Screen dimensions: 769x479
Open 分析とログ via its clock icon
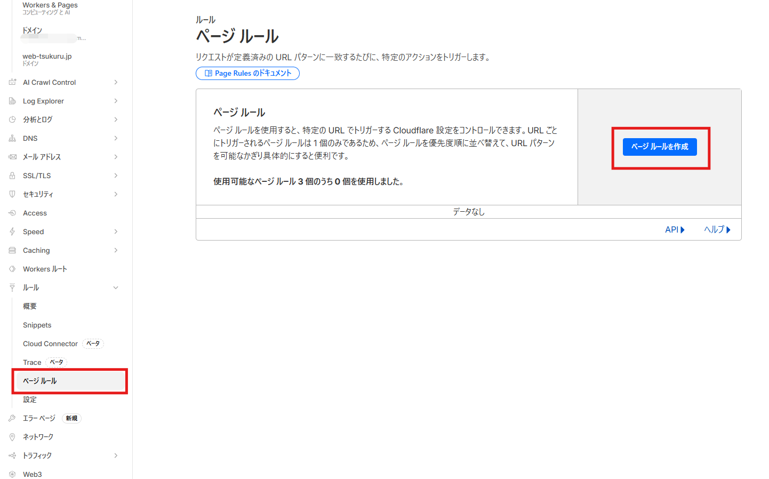click(13, 119)
